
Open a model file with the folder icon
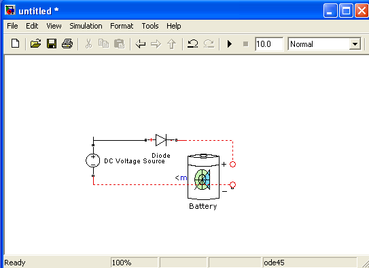pyautogui.click(x=36, y=44)
